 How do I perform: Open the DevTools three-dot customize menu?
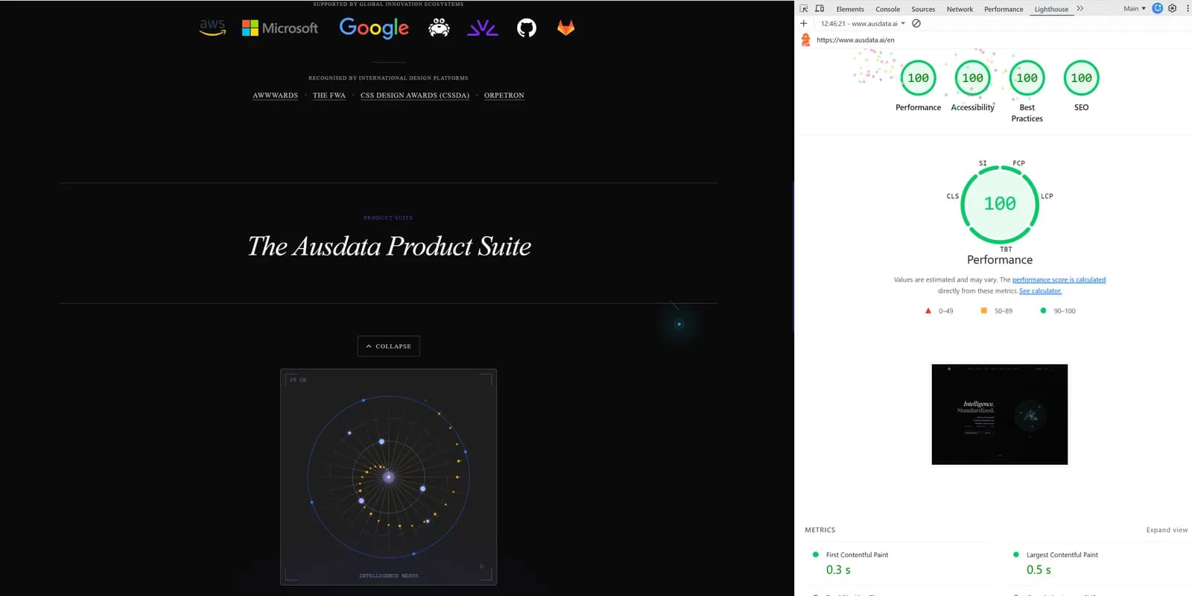pos(1188,9)
